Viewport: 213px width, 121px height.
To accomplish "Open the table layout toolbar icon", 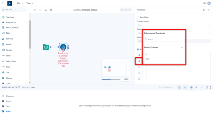I will 51,10.
